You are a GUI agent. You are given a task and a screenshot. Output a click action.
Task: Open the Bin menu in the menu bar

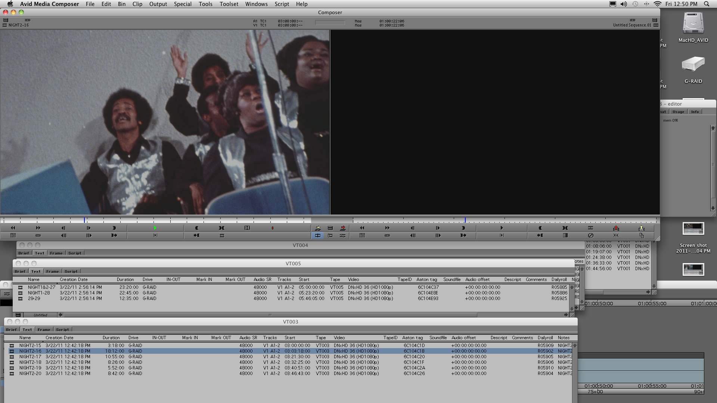point(121,4)
